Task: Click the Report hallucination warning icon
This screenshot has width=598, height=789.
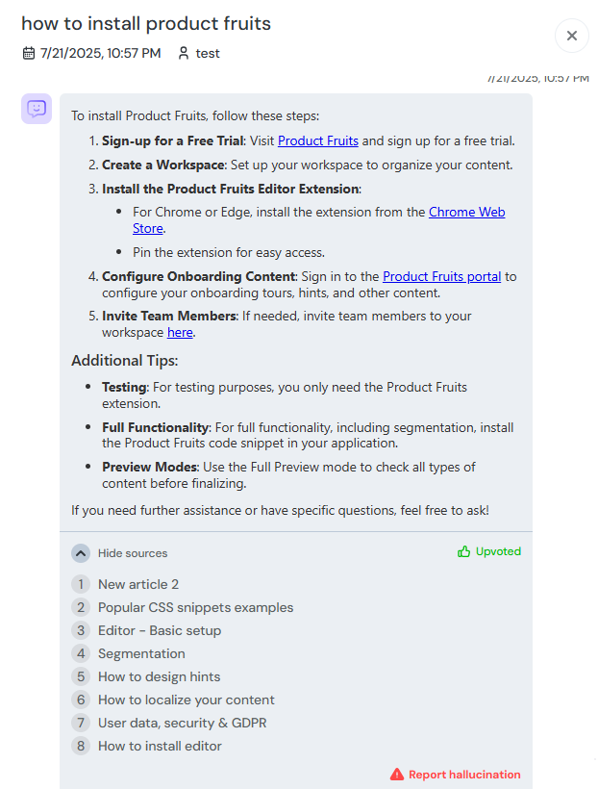Action: point(397,775)
